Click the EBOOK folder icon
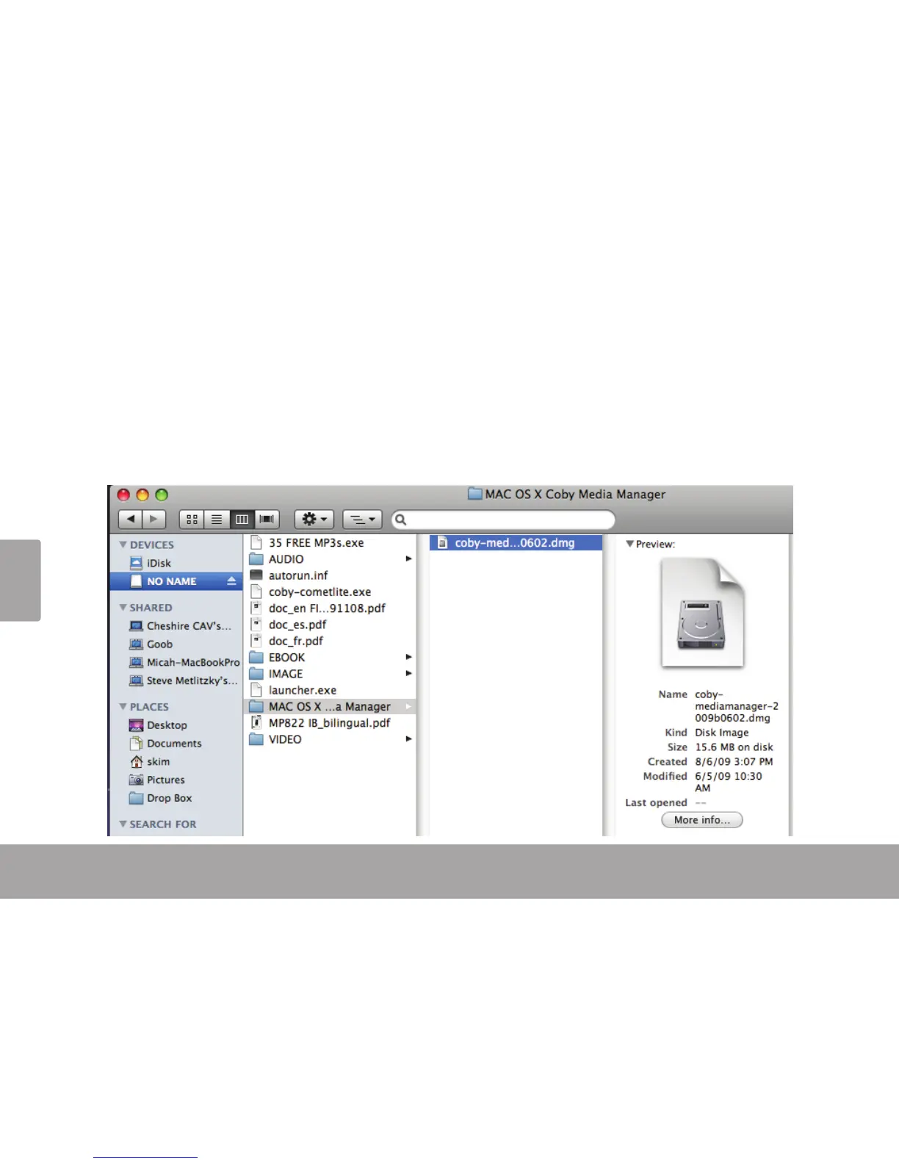Viewport: 899px width, 1164px height. [x=256, y=658]
